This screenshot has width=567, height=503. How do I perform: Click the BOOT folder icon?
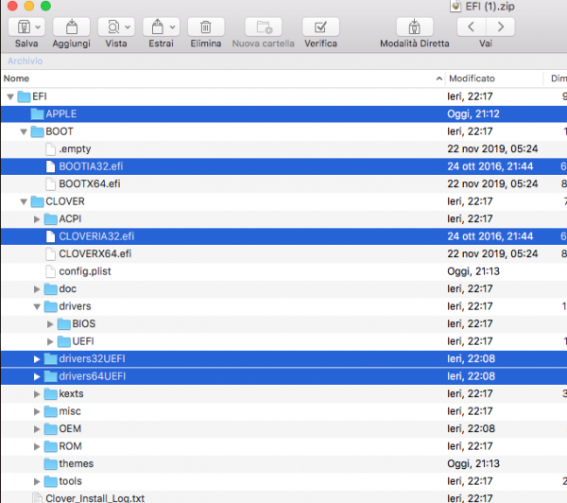point(37,131)
